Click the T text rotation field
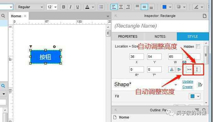The image size is (213, 122). pos(154,69)
